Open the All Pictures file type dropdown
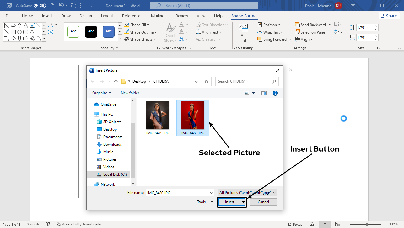Viewport: 404px width, 228px height. click(247, 193)
